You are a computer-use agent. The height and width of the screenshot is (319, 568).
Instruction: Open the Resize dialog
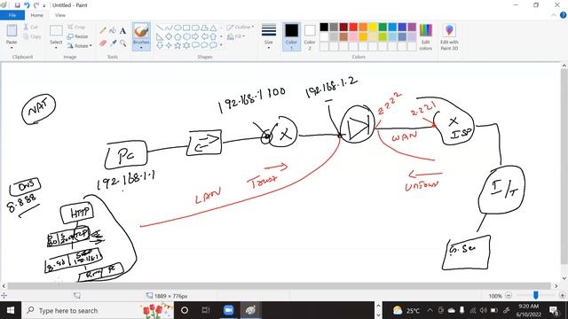point(77,36)
